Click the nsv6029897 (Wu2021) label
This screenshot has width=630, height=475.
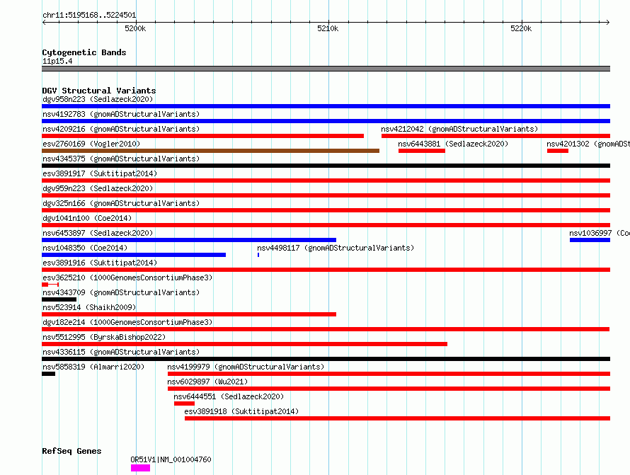(x=207, y=382)
